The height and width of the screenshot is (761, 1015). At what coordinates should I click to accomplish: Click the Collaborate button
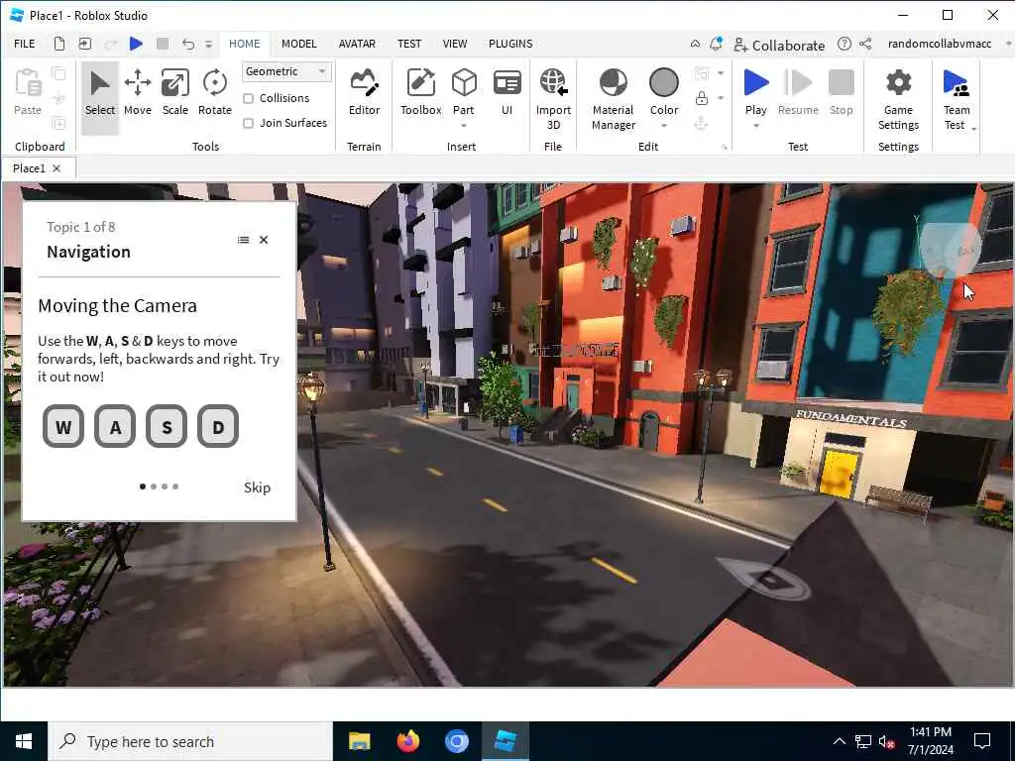(x=779, y=46)
